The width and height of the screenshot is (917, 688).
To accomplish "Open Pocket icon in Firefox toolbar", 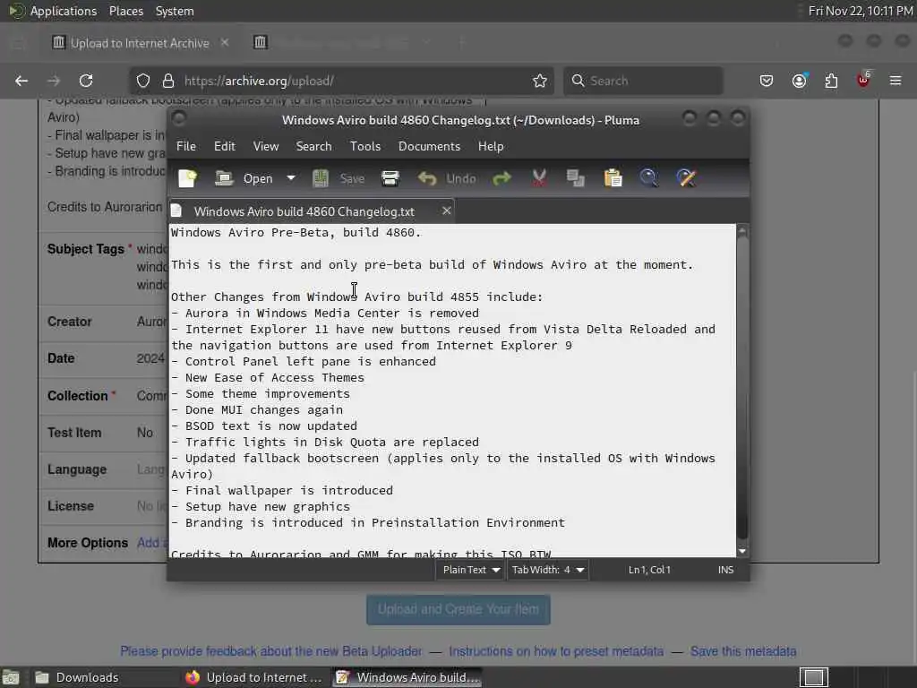I will click(767, 81).
